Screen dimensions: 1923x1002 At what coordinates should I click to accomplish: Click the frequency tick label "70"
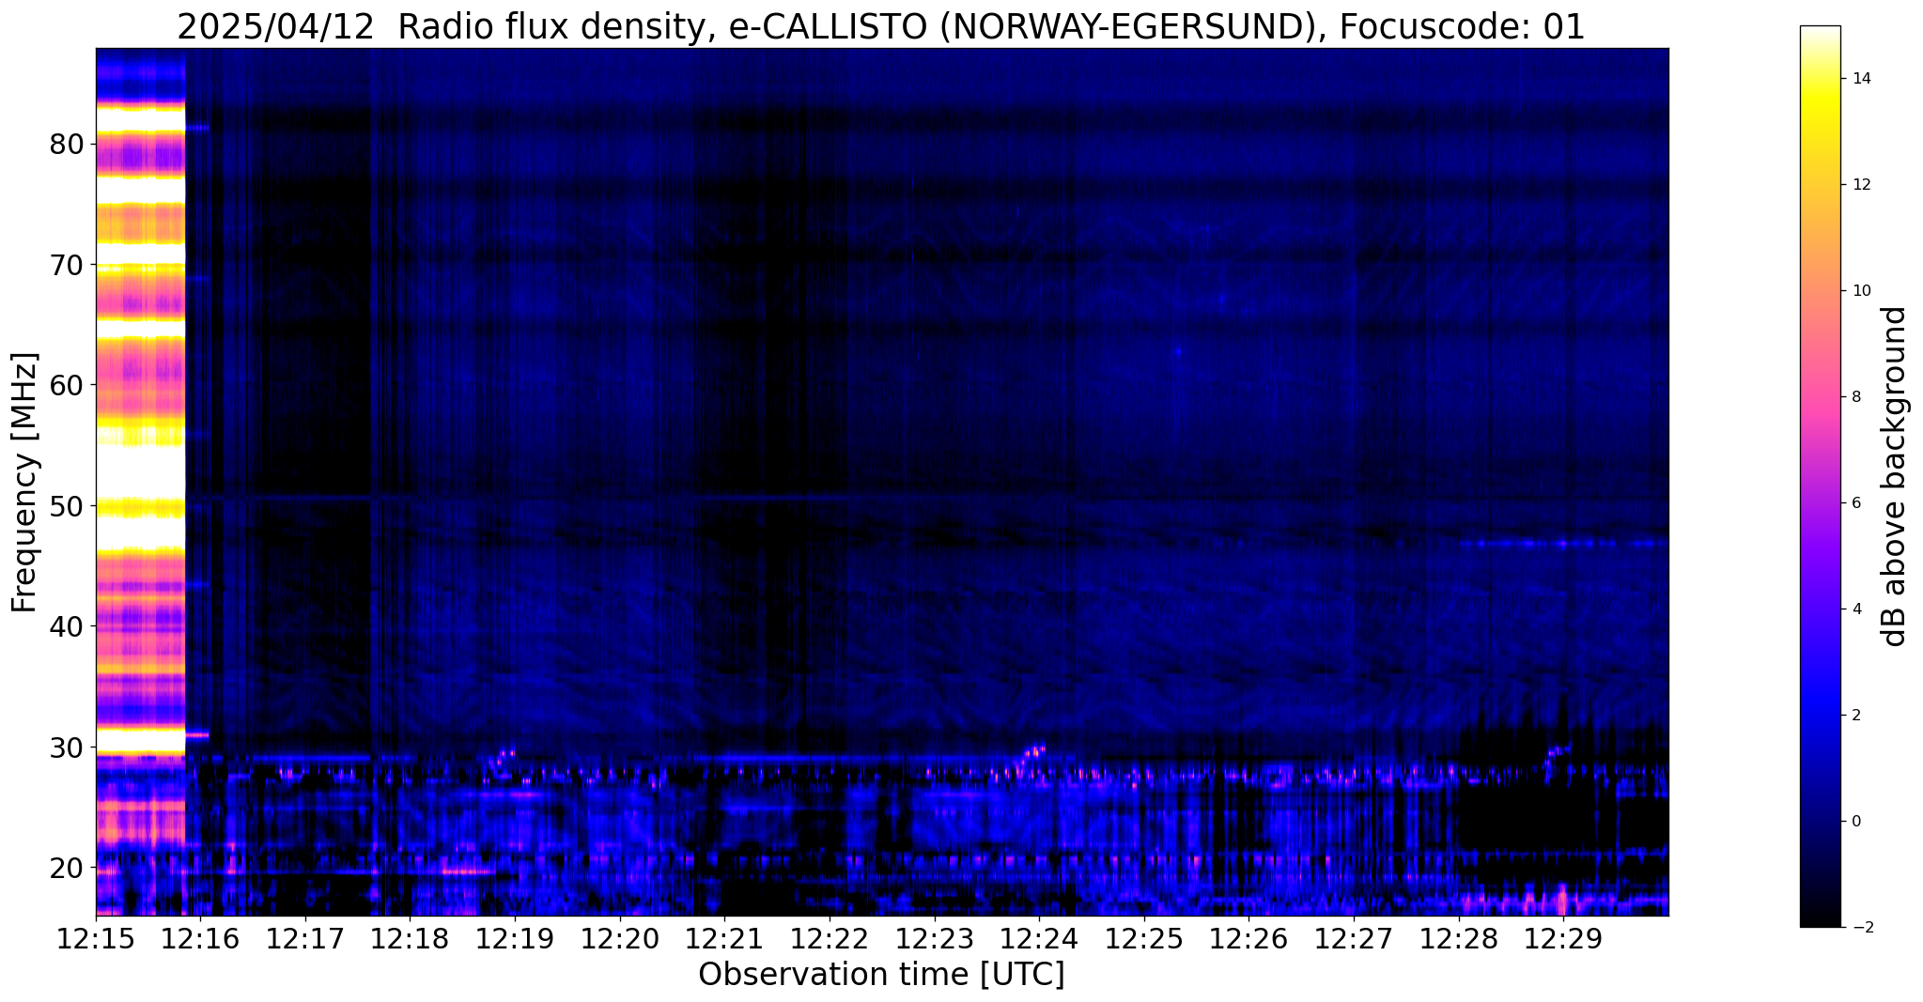tap(67, 265)
